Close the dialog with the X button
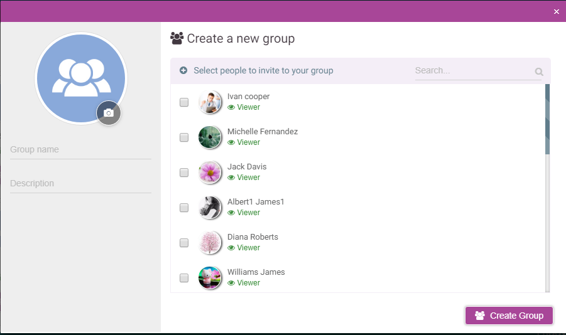Image resolution: width=566 pixels, height=335 pixels. click(556, 11)
